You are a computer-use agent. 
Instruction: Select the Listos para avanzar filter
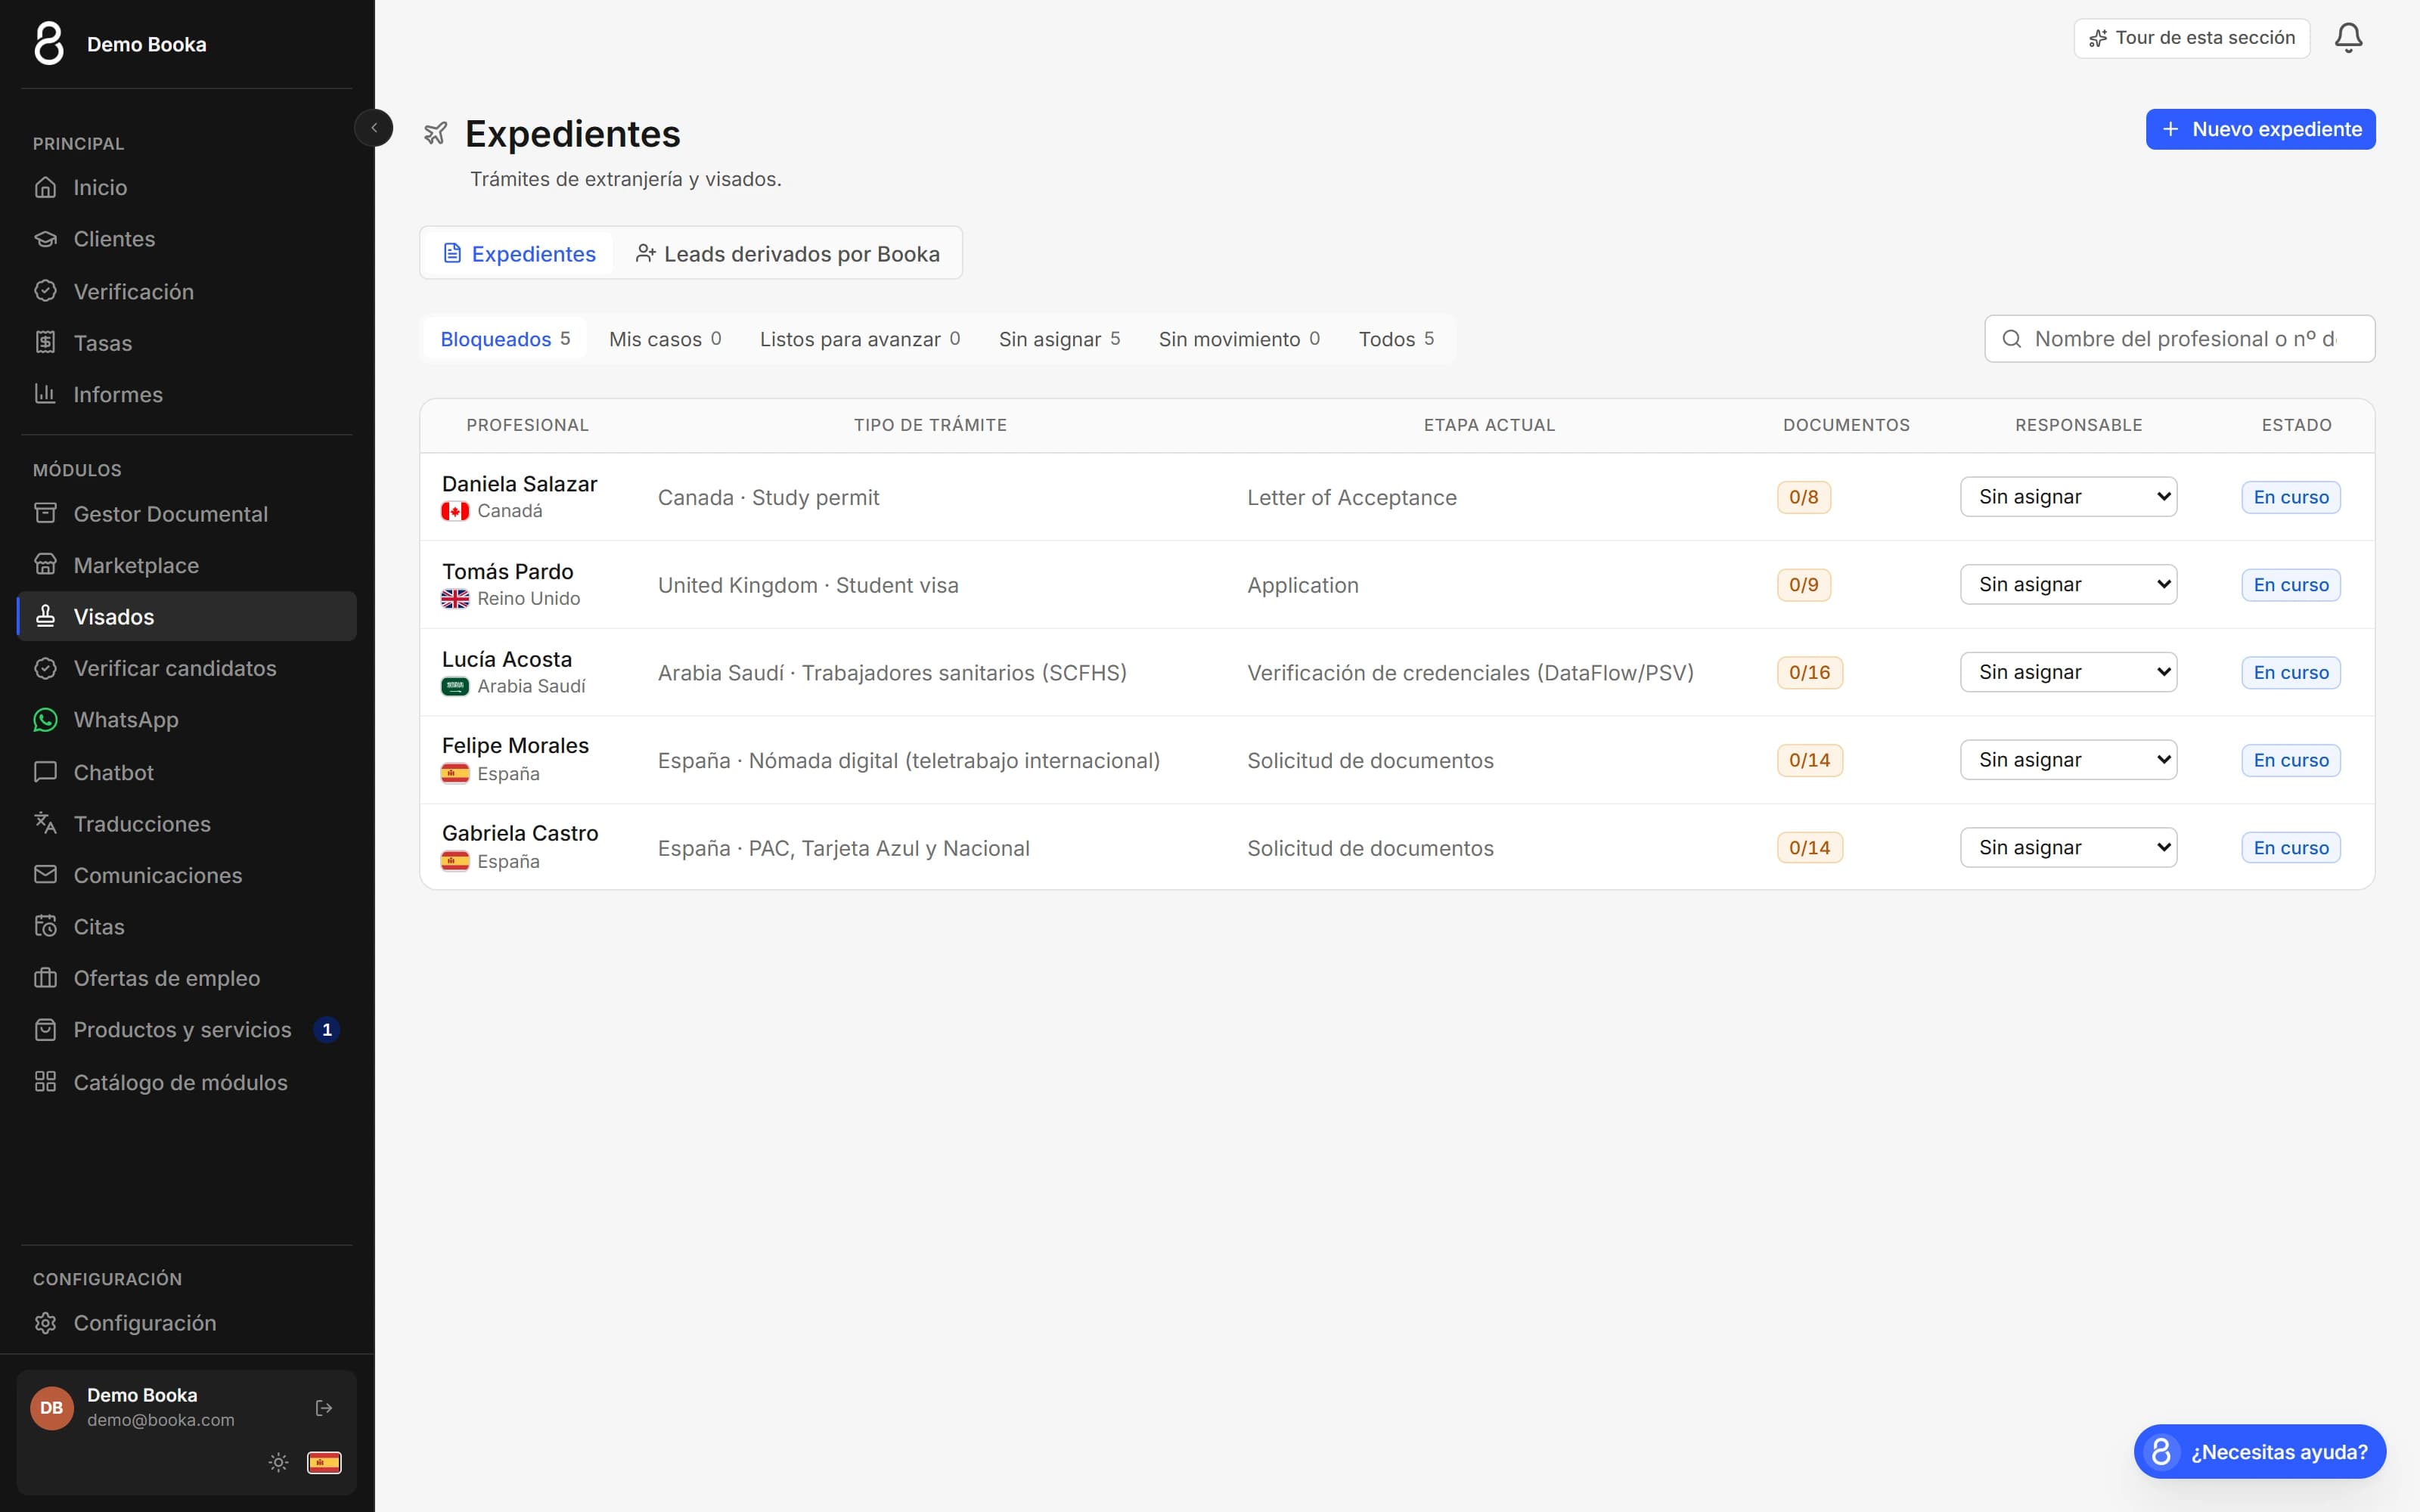(x=860, y=339)
